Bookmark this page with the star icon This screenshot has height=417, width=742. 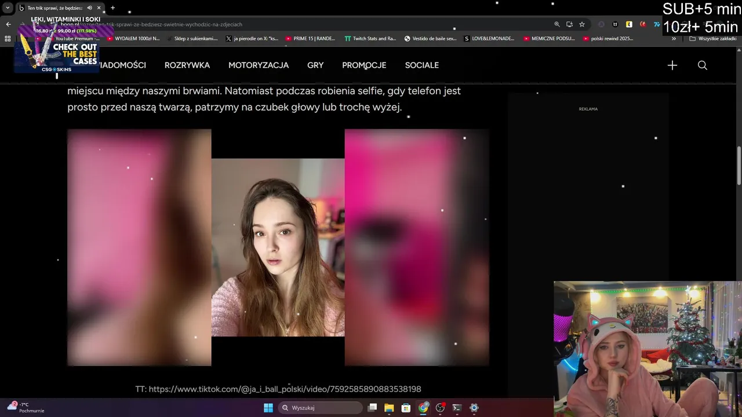[582, 24]
